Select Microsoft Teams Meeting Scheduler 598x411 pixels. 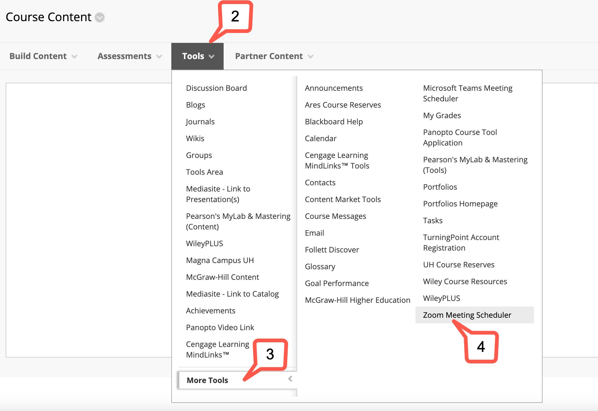[x=468, y=93]
